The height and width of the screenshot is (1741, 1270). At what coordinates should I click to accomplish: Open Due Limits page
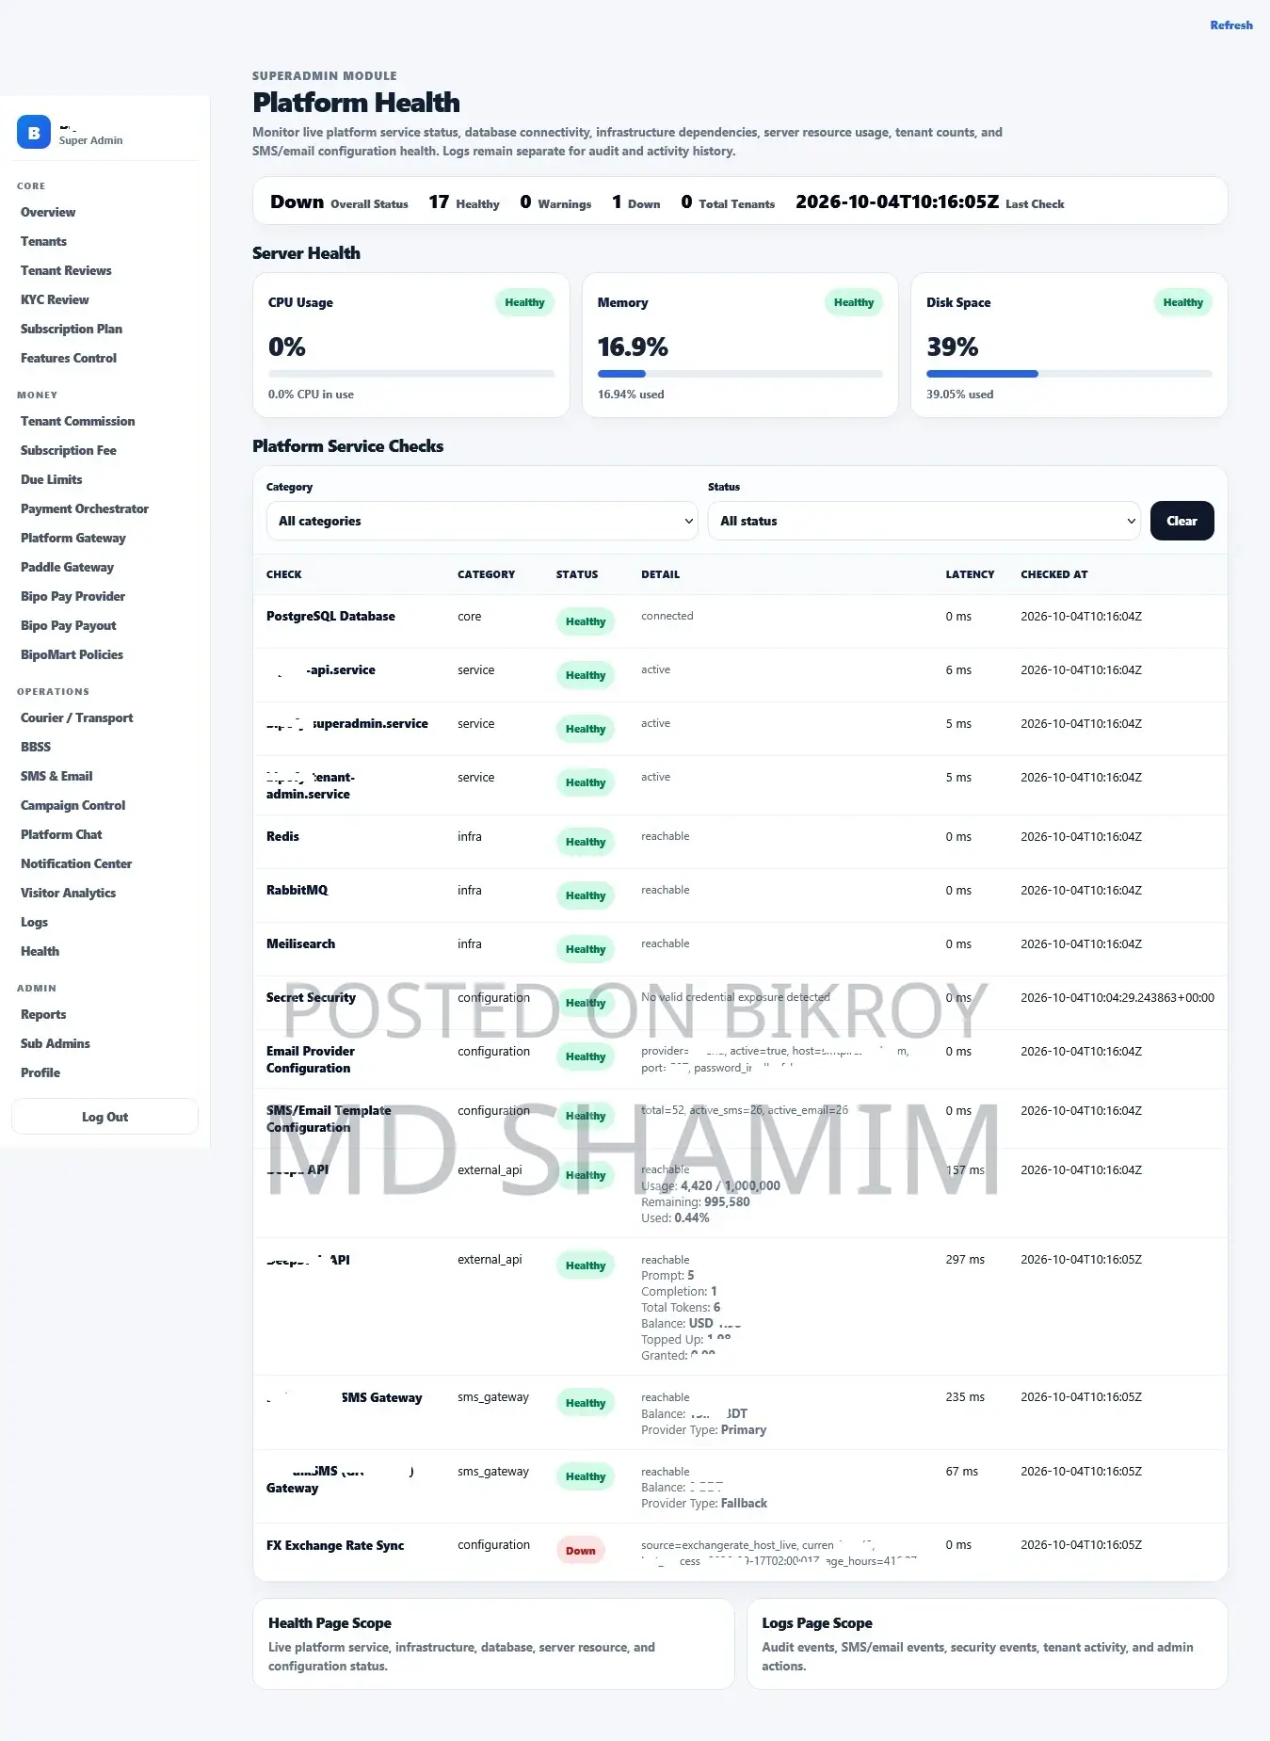point(52,480)
